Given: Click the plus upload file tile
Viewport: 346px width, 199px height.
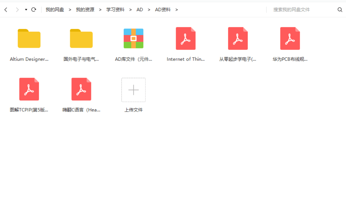Looking at the screenshot, I should 133,90.
